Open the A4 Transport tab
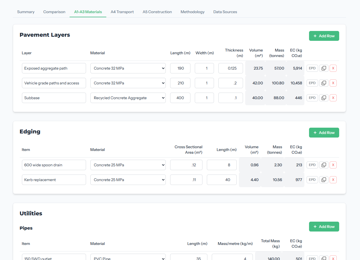The height and width of the screenshot is (260, 360). point(122,12)
